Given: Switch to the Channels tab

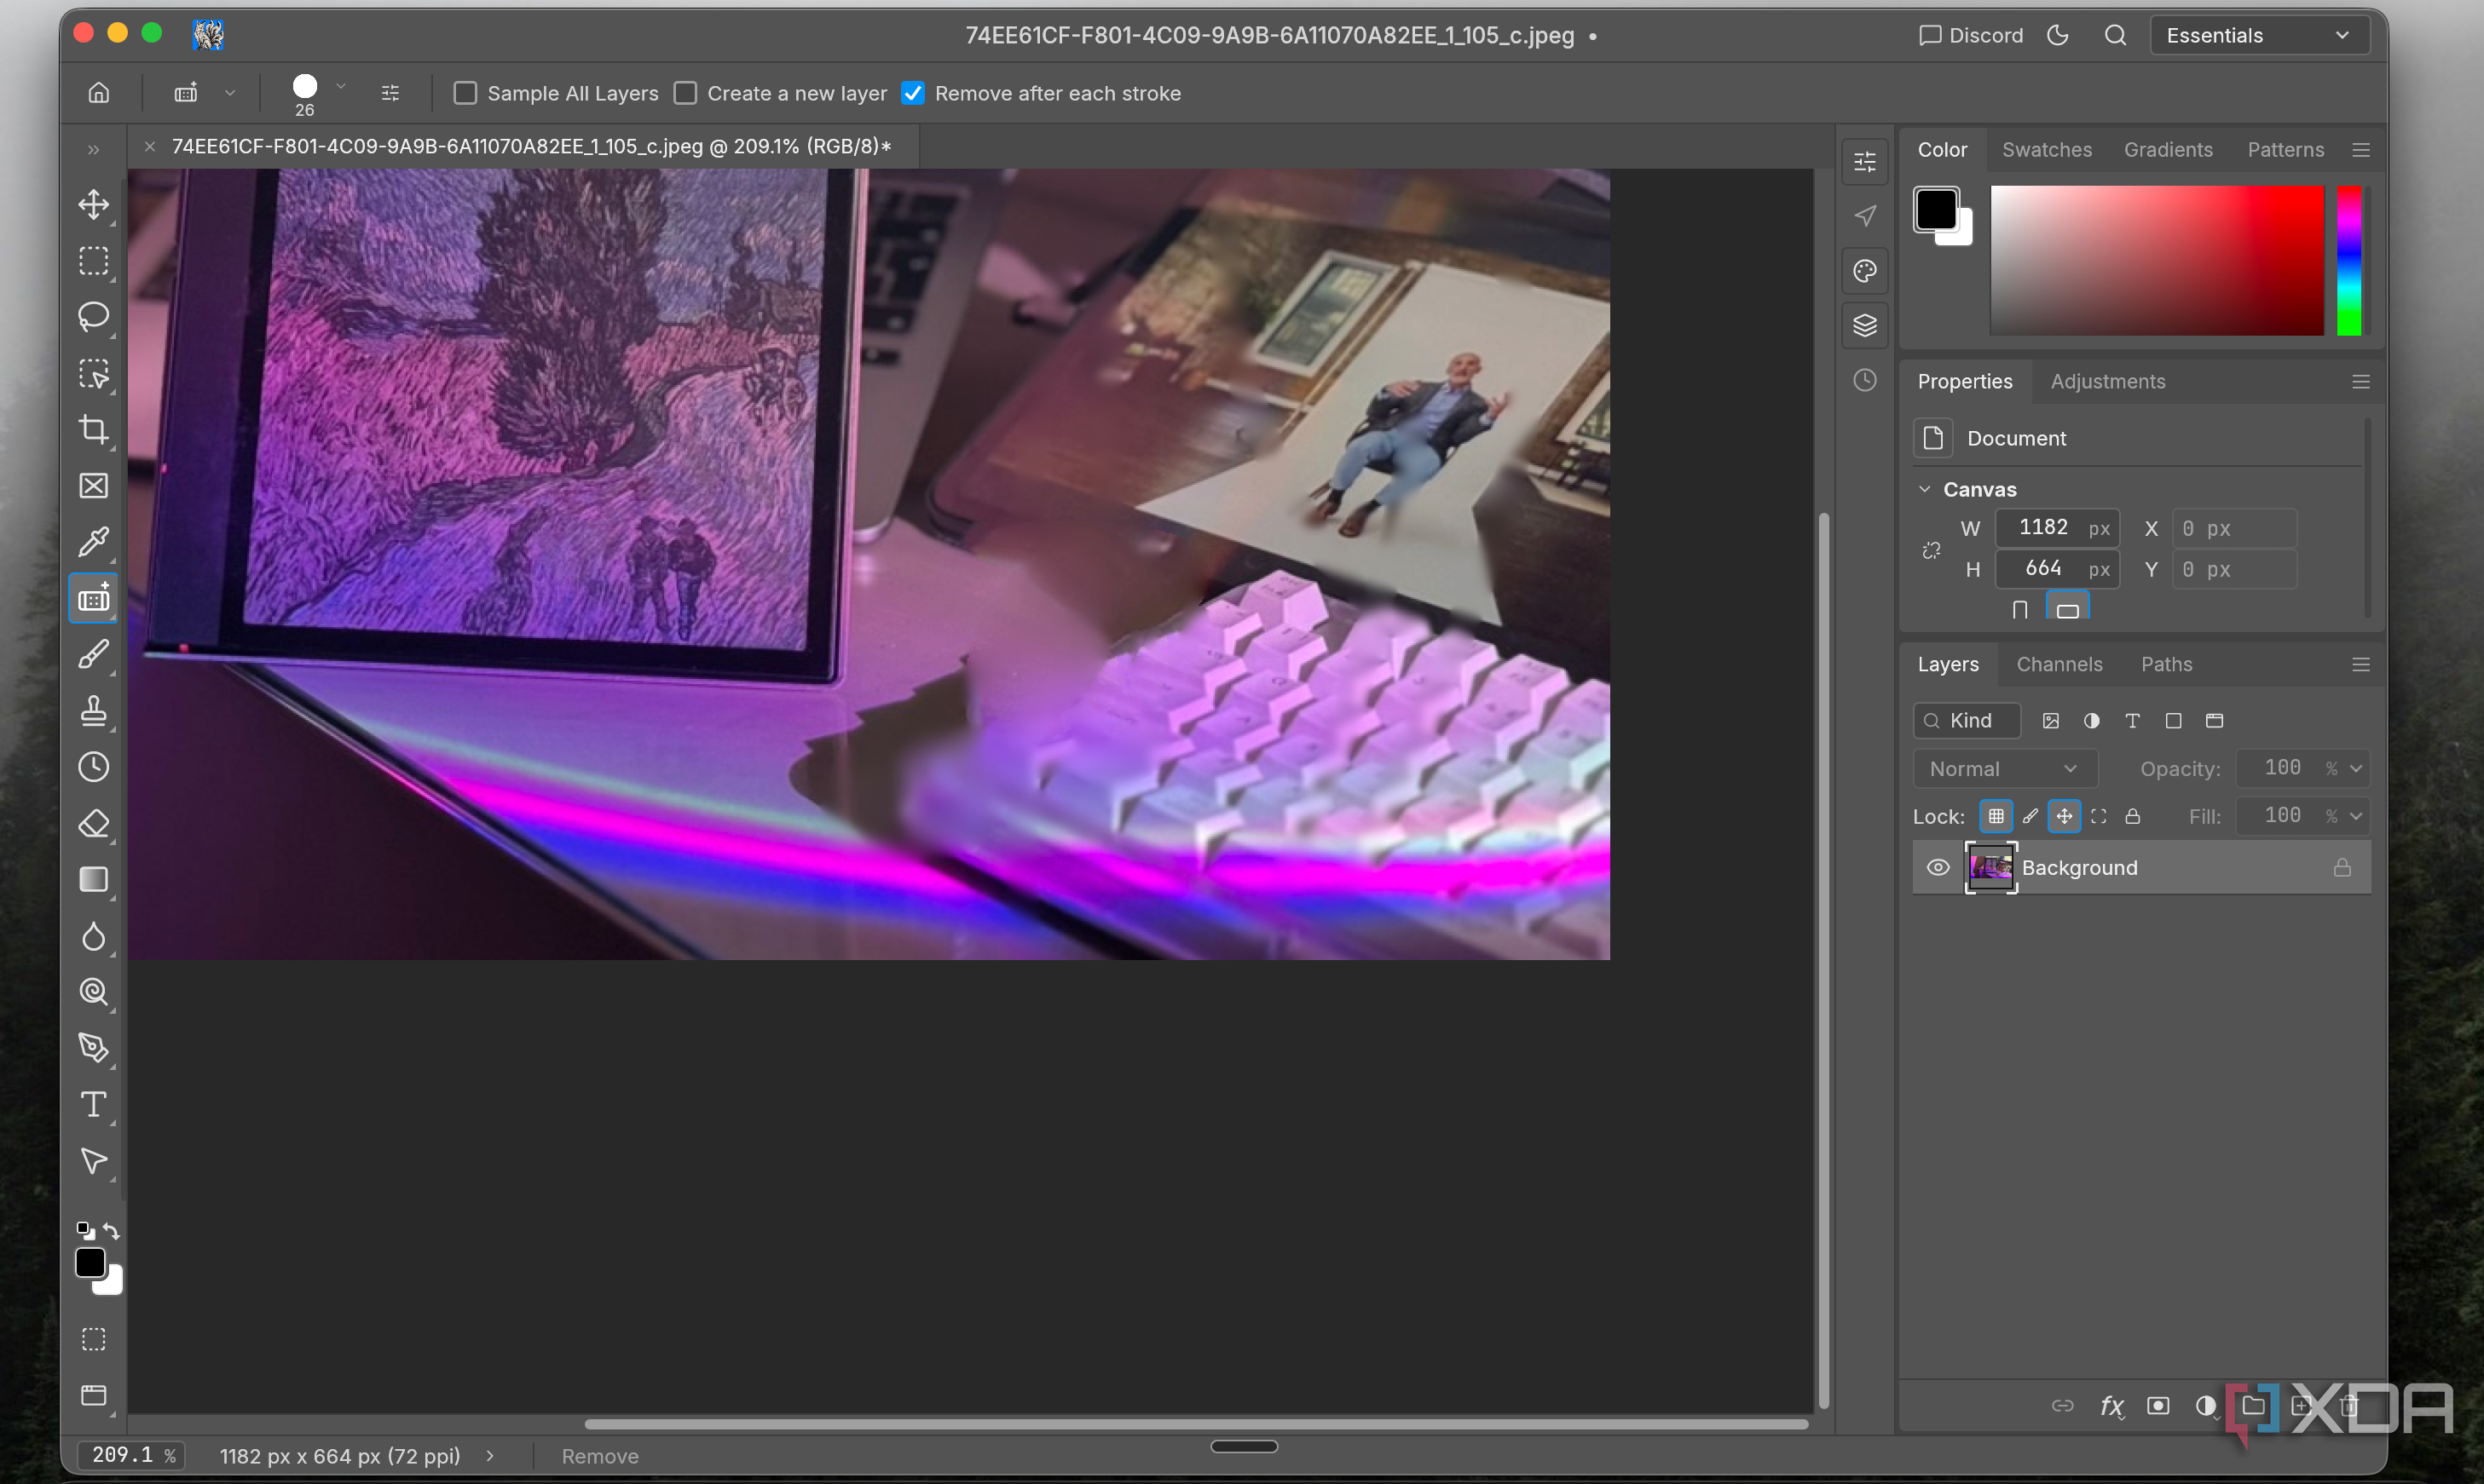Looking at the screenshot, I should 2059,665.
